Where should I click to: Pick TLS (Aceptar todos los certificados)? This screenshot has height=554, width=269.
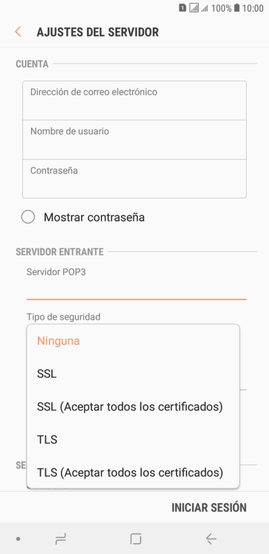133,472
